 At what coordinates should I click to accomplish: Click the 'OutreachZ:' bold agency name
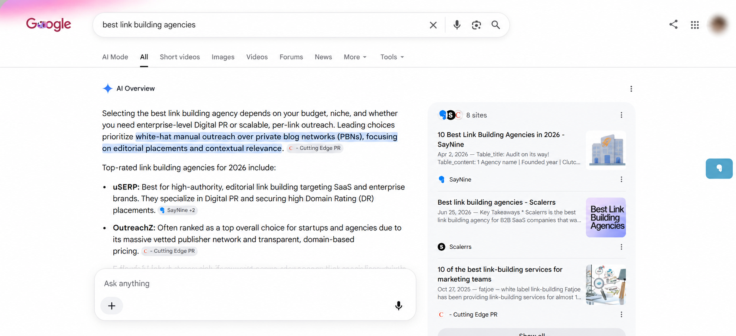[x=134, y=228]
